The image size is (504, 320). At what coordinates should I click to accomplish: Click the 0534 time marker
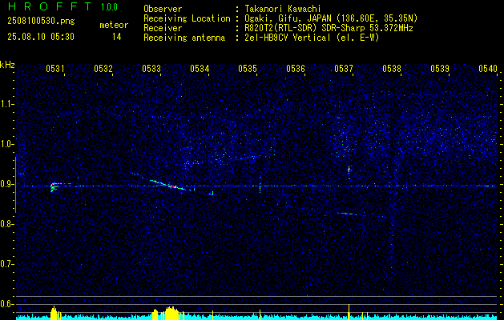[x=200, y=68]
